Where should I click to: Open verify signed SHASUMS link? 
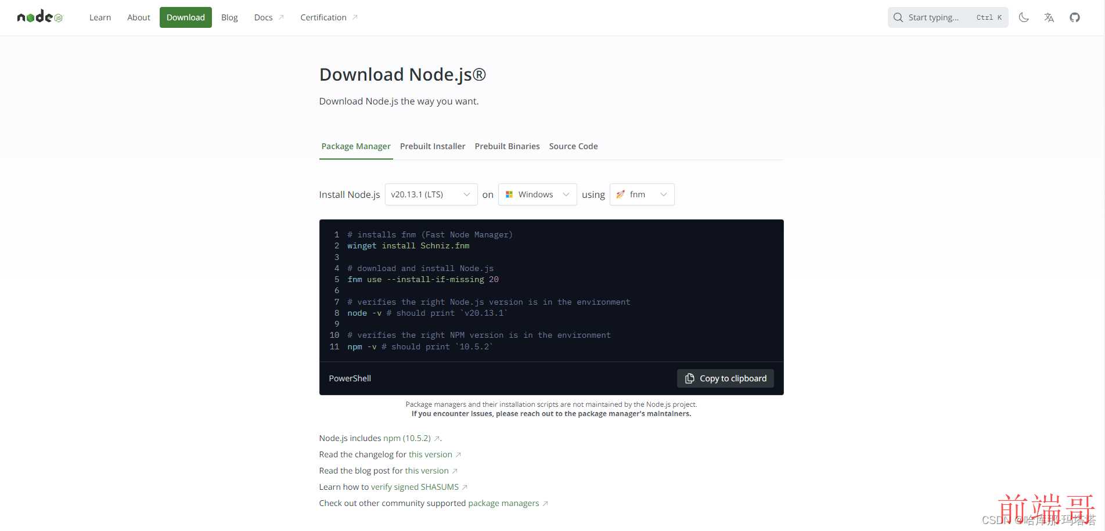point(419,487)
